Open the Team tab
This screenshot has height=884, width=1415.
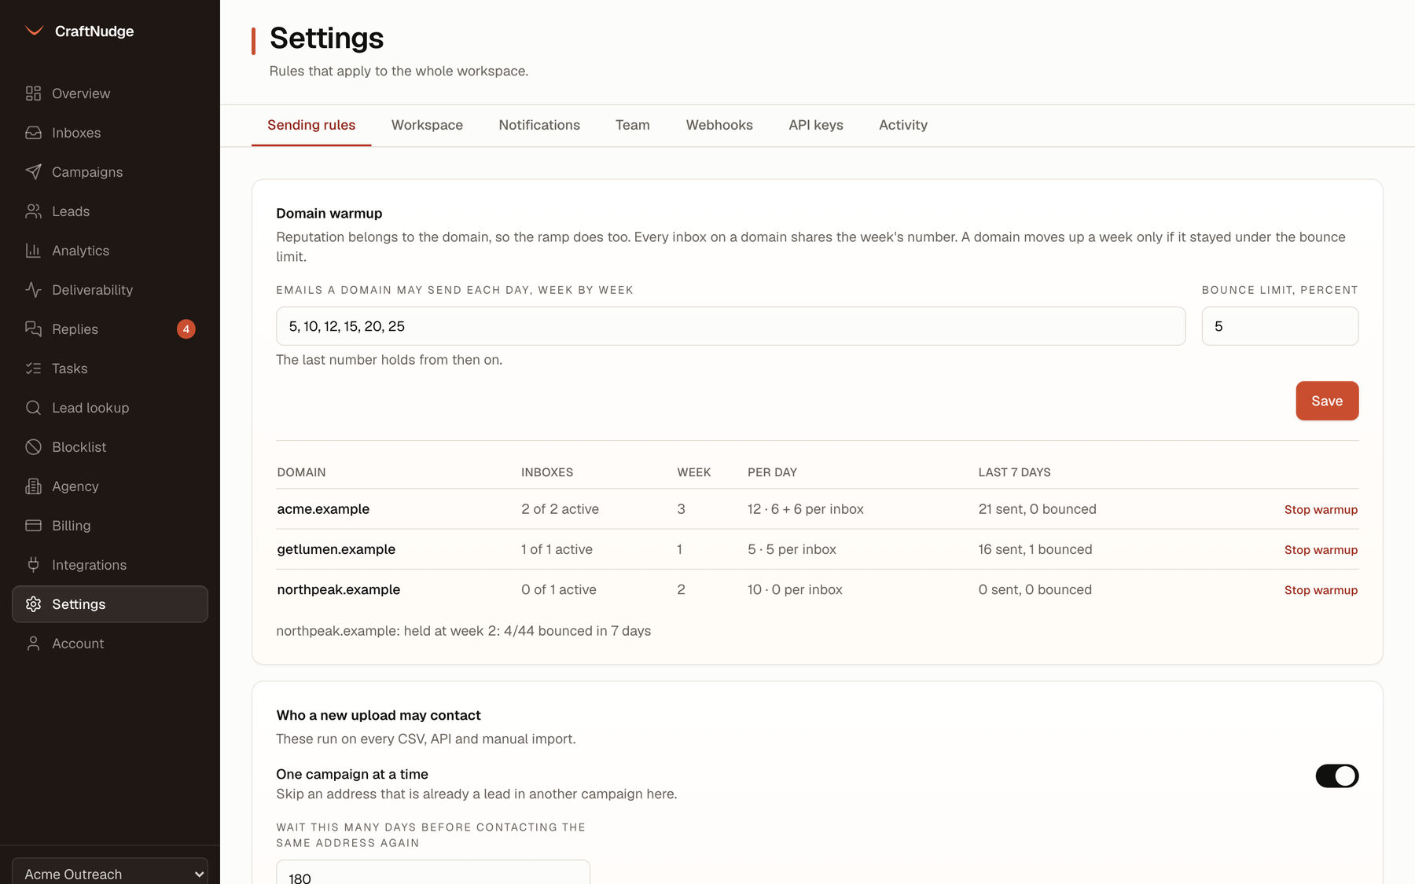point(633,125)
